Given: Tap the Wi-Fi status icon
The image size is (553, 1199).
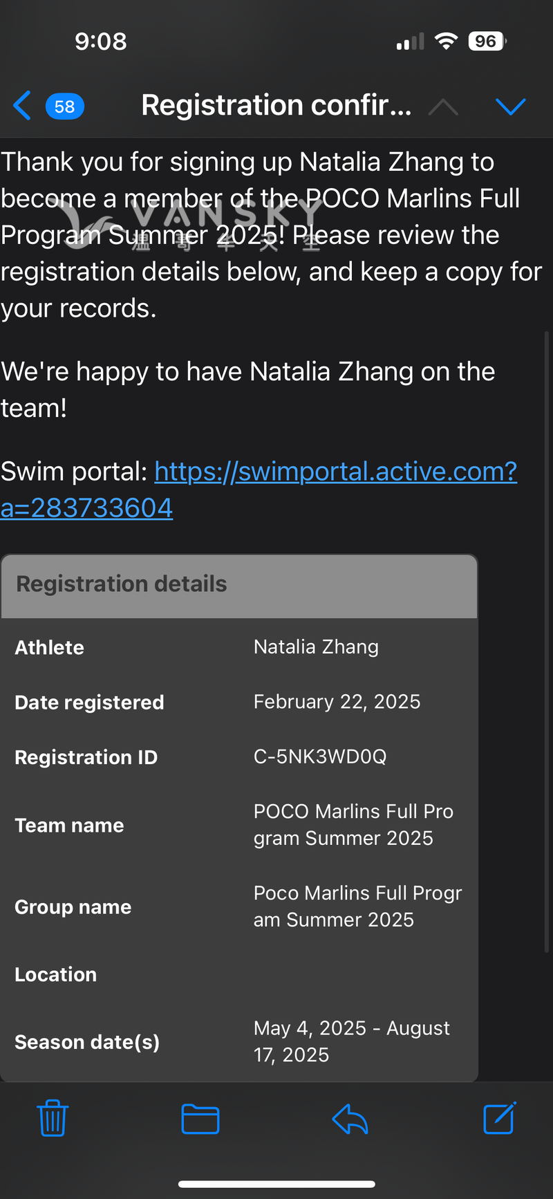Looking at the screenshot, I should pyautogui.click(x=447, y=41).
